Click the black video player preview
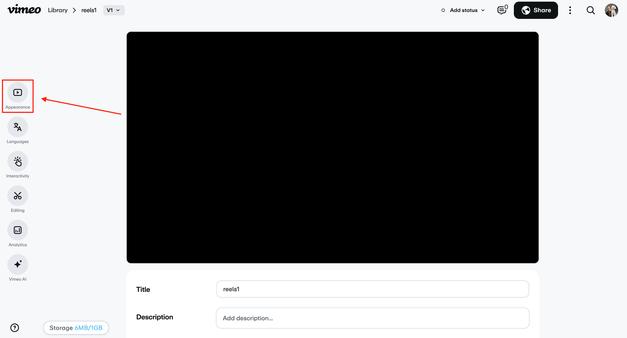627x338 pixels. 333,147
